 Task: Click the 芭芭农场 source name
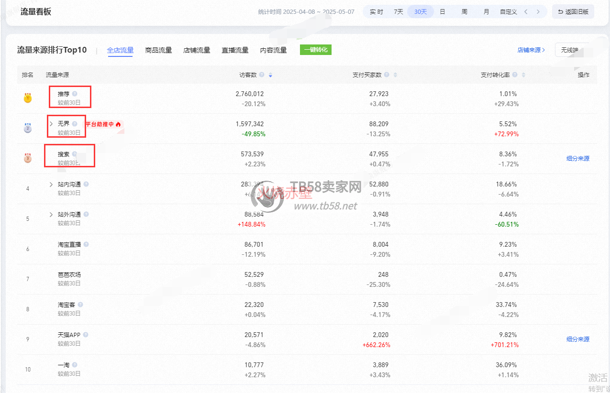pyautogui.click(x=69, y=274)
